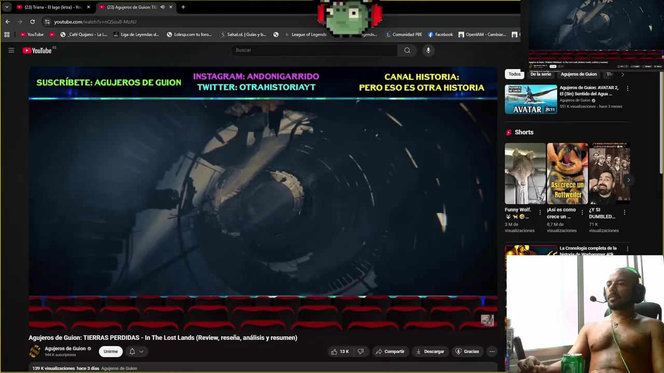Open the Warhammer 40k chronology video title

tap(588, 251)
